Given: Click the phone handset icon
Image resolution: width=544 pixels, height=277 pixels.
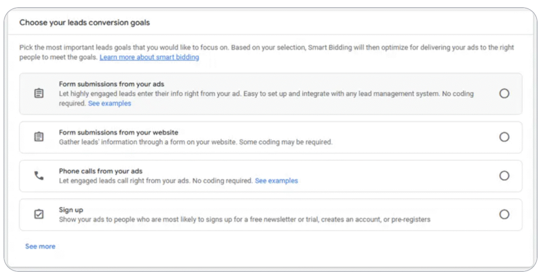Looking at the screenshot, I should 39,175.
